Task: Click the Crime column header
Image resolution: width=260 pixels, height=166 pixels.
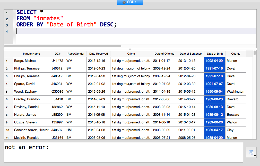Action: 131,54
